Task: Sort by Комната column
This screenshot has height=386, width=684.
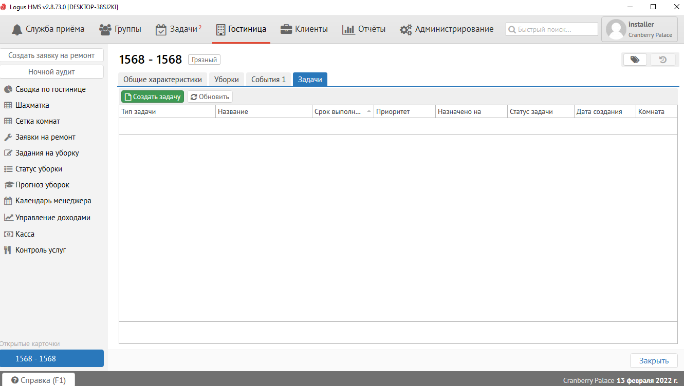Action: tap(657, 111)
